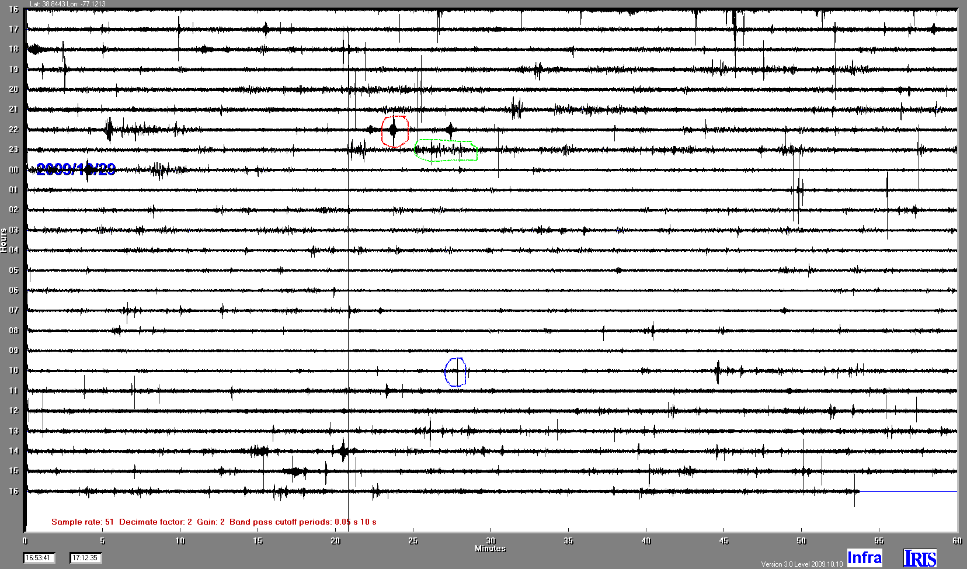This screenshot has height=569, width=967.
Task: Click hour label 19
Action: (x=13, y=70)
